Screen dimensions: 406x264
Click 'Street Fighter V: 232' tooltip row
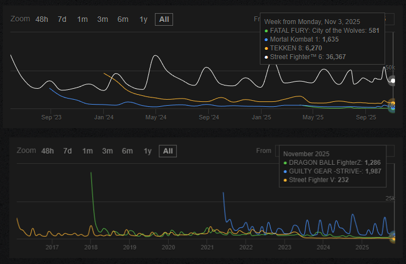click(x=316, y=180)
